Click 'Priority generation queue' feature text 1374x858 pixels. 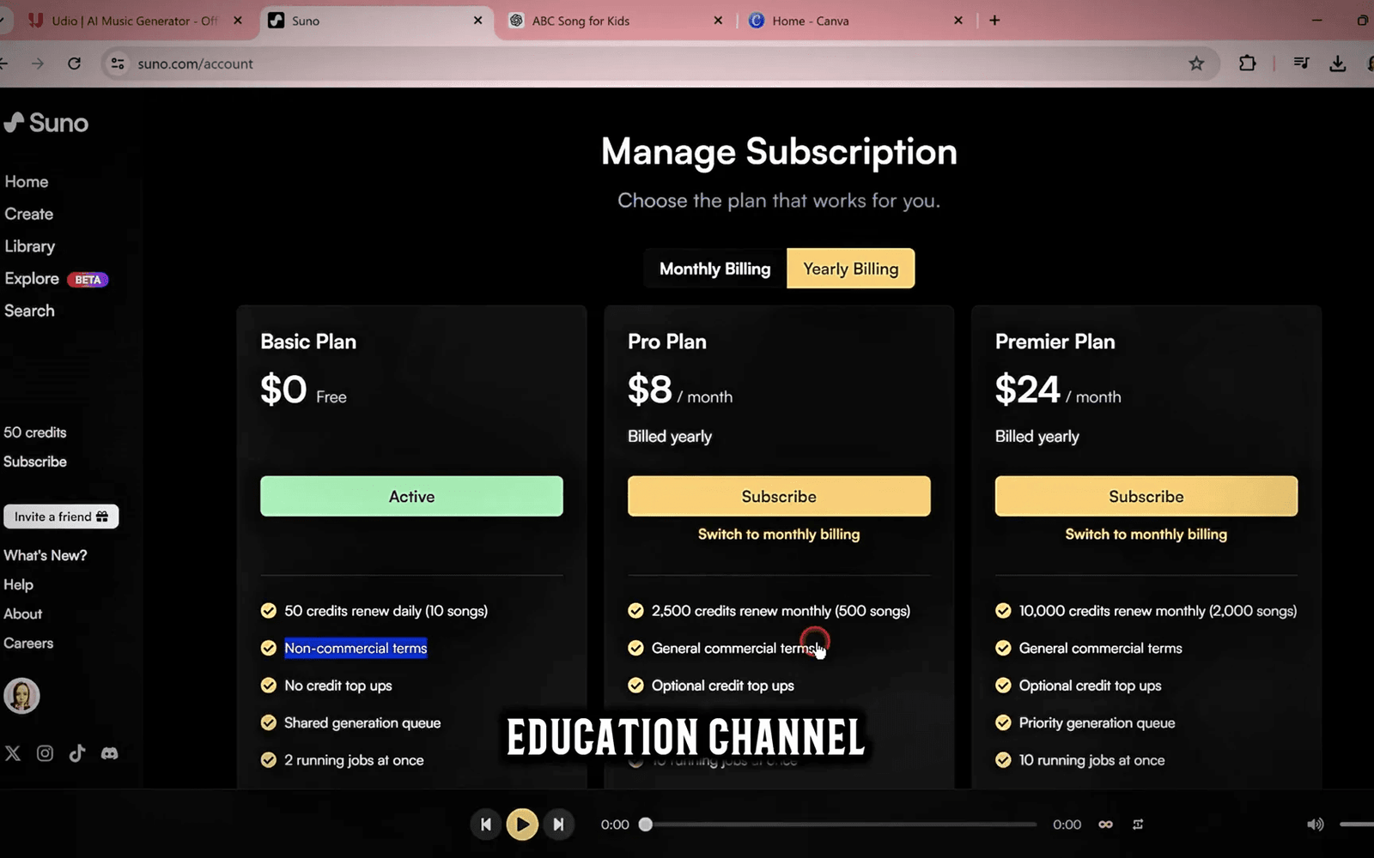tap(1097, 722)
